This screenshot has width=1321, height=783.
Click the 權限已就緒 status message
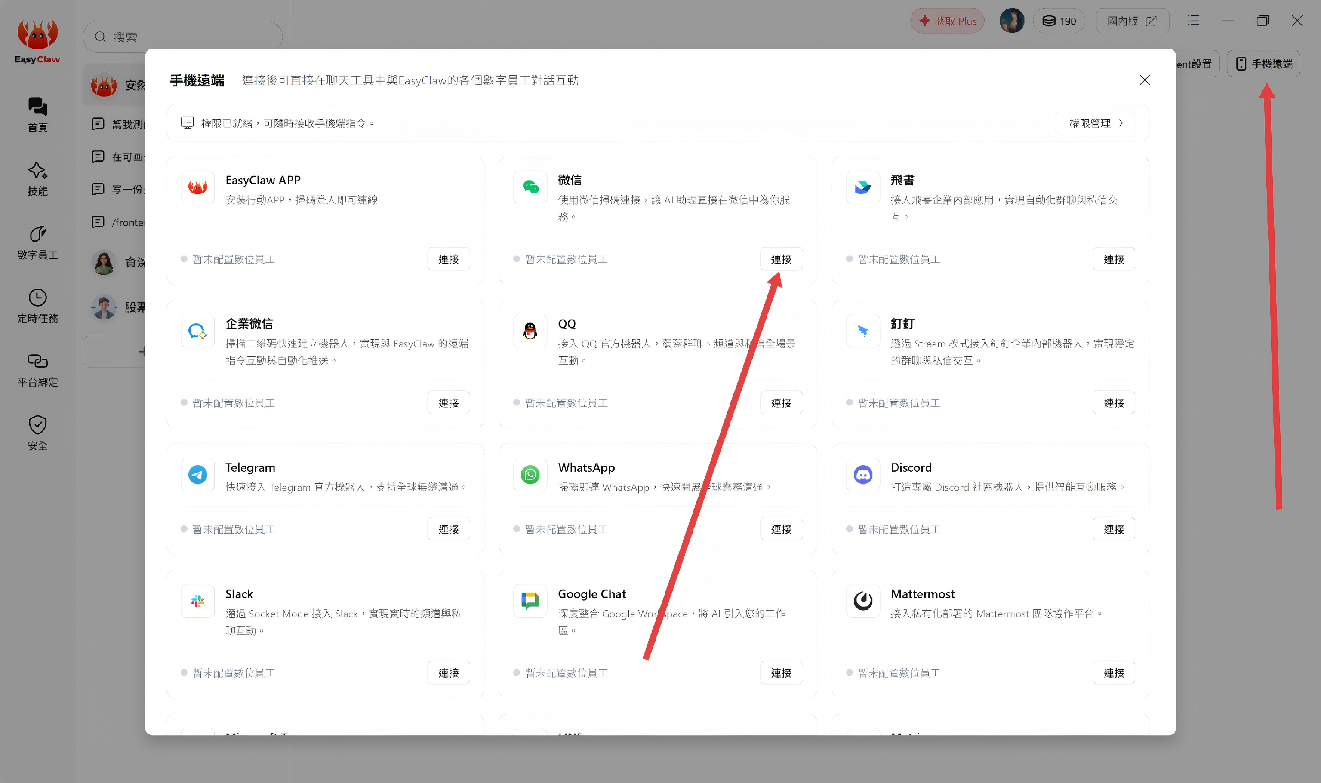(x=277, y=123)
